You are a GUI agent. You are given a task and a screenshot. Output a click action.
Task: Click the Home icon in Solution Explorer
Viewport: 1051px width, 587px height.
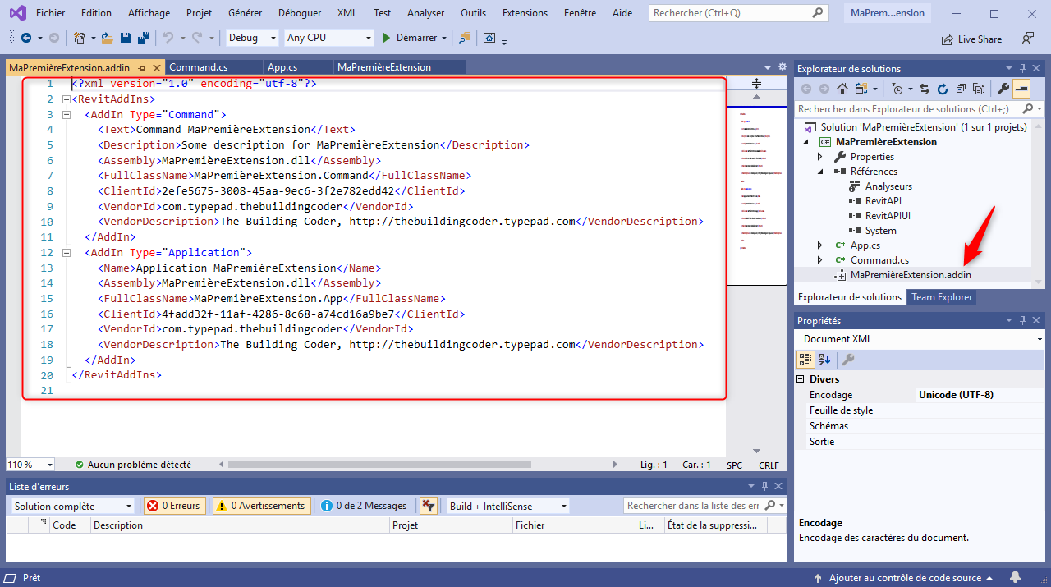[842, 89]
